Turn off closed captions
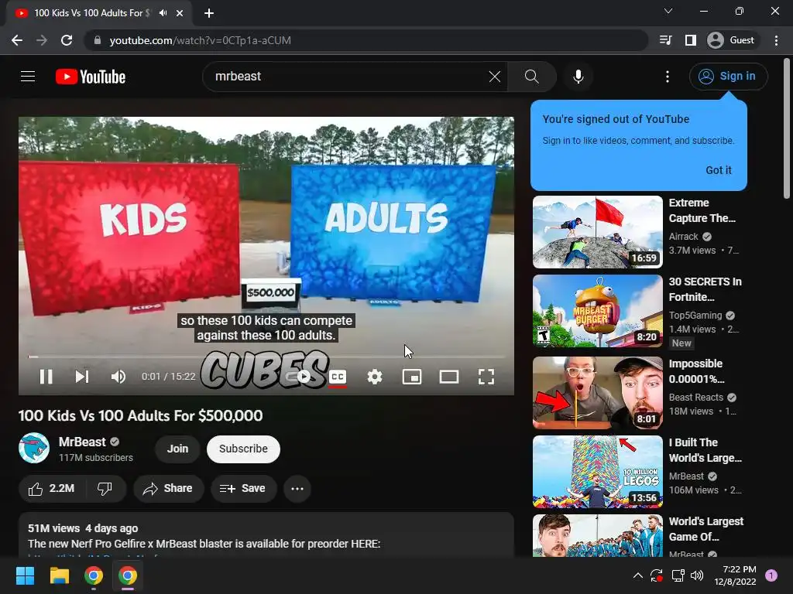Viewport: 793px width, 594px height. (338, 377)
